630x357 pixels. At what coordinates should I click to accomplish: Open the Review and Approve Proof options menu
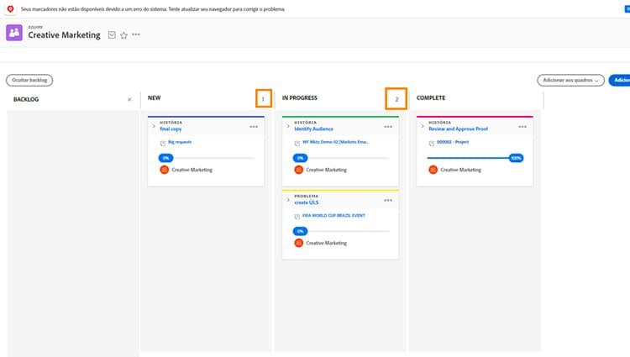click(522, 127)
